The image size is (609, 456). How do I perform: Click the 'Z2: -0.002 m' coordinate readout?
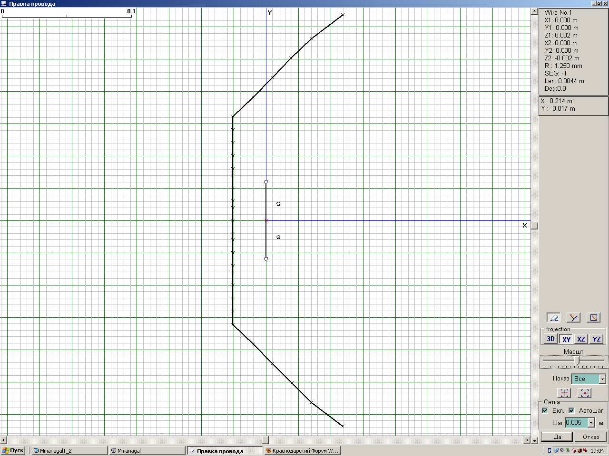tap(562, 58)
